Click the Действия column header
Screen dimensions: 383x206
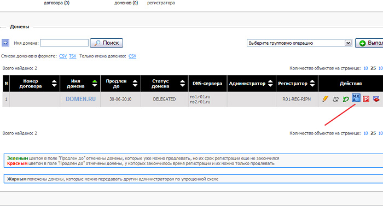tap(351, 84)
